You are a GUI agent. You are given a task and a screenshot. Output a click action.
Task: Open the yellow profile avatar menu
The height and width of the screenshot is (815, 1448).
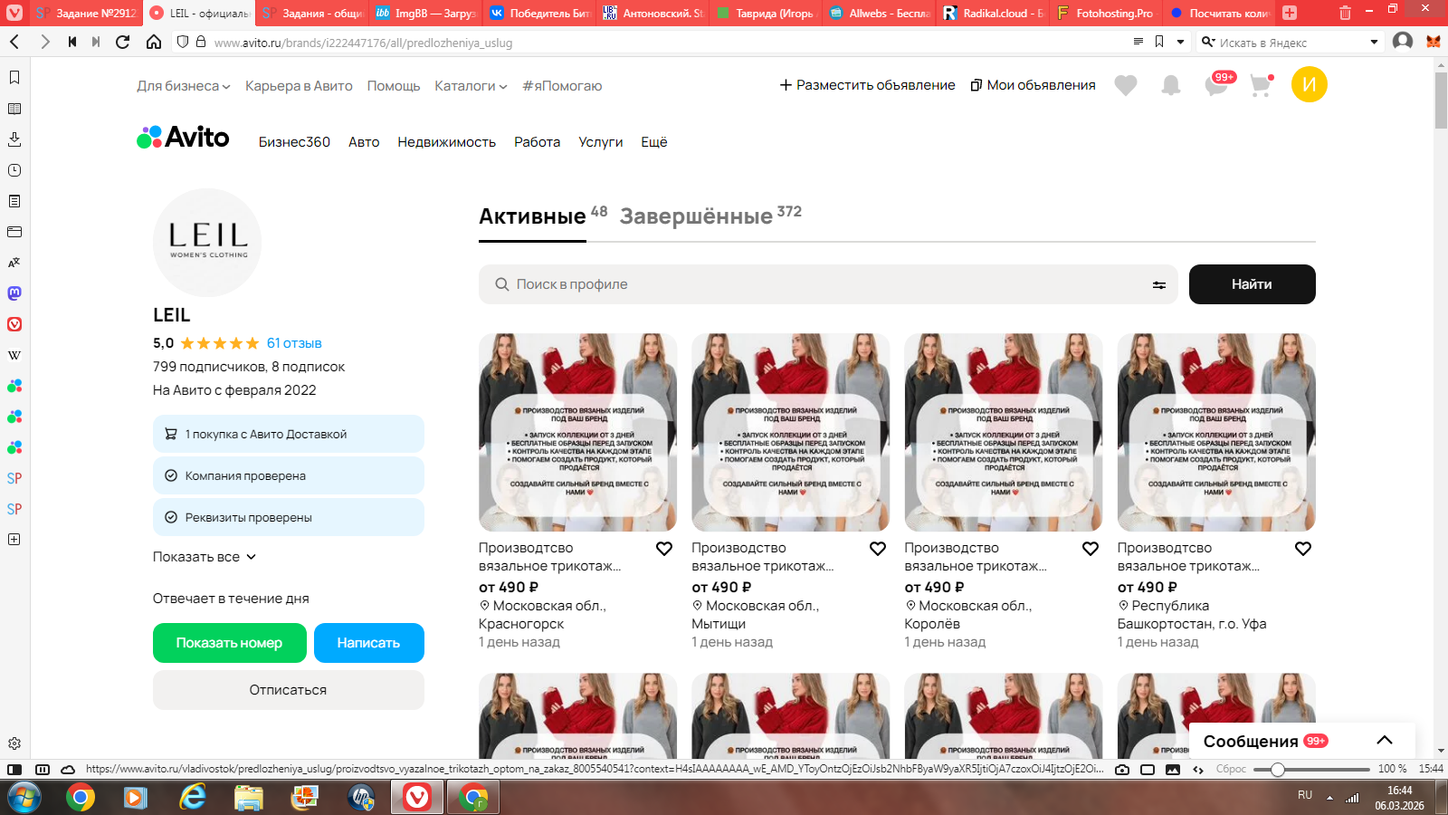tap(1310, 85)
